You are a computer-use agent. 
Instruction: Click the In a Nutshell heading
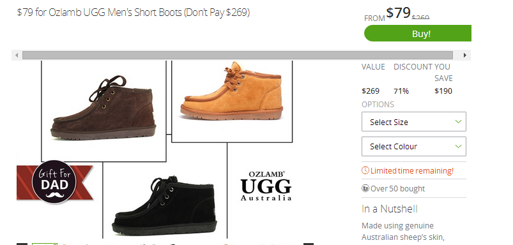click(390, 209)
